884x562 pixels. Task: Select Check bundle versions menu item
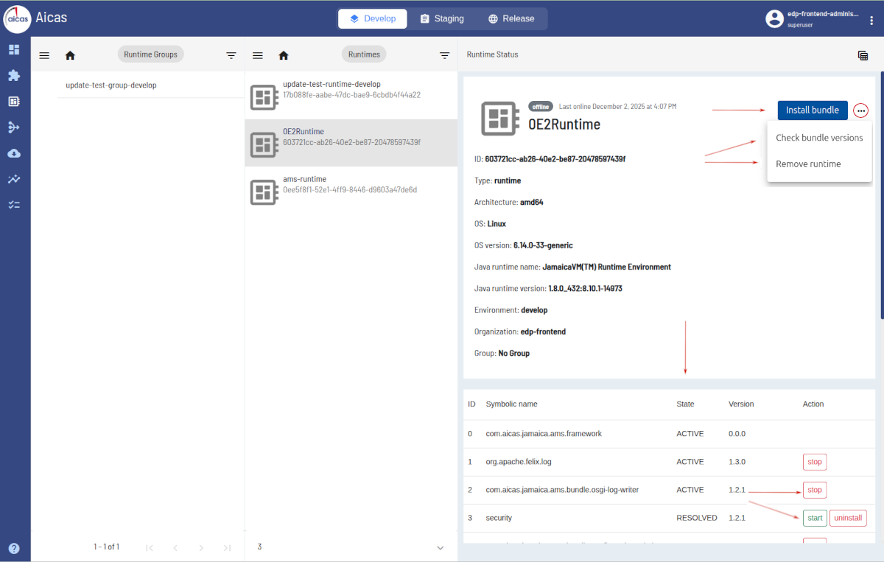click(819, 138)
